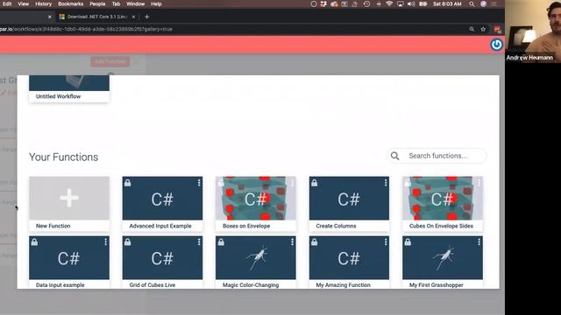The height and width of the screenshot is (315, 561).
Task: Bookmark page with the star icon
Action: 483,29
